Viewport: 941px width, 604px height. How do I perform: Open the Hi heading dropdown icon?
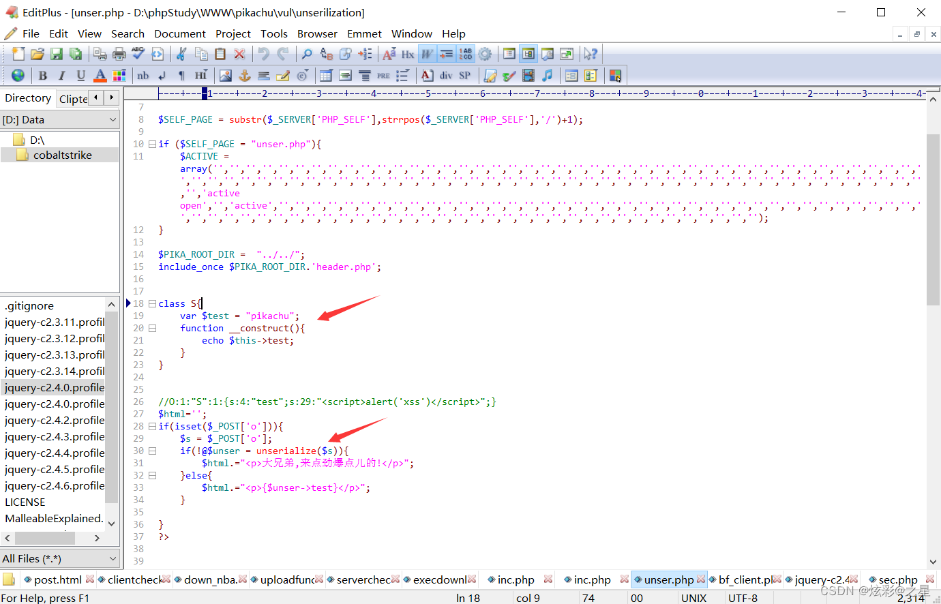[x=201, y=76]
